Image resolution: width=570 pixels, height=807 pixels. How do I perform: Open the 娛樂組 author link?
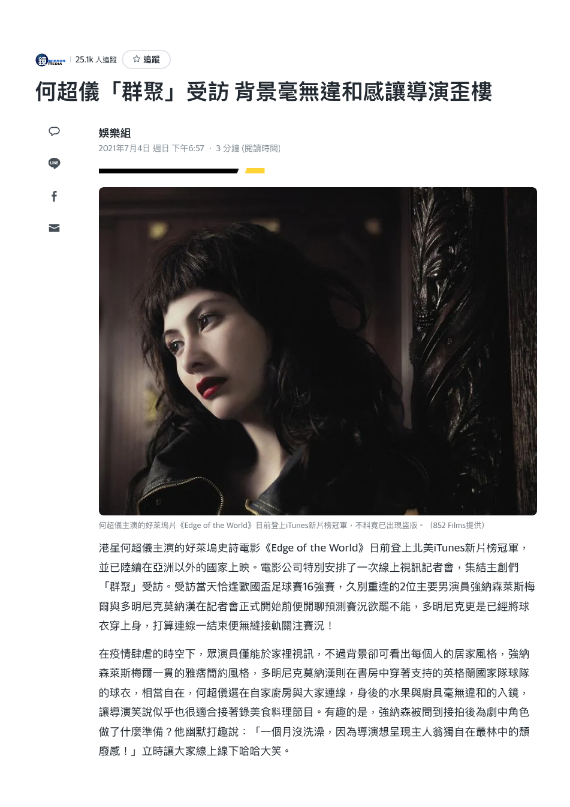114,133
